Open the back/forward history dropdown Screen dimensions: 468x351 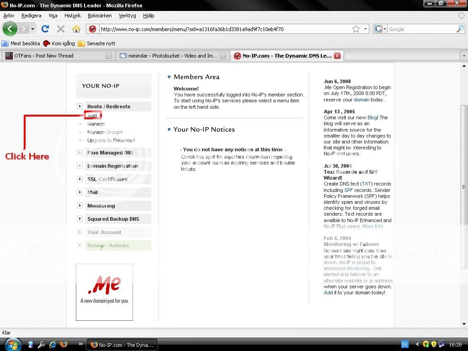click(x=32, y=29)
